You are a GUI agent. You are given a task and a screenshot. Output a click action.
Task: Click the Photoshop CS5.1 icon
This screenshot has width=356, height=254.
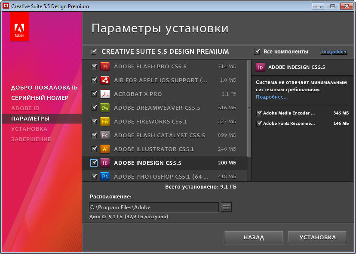(x=105, y=177)
